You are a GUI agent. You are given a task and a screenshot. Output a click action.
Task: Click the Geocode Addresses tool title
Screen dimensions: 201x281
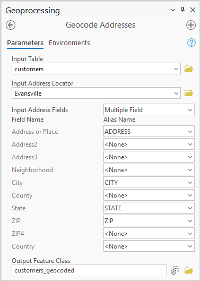pyautogui.click(x=100, y=25)
